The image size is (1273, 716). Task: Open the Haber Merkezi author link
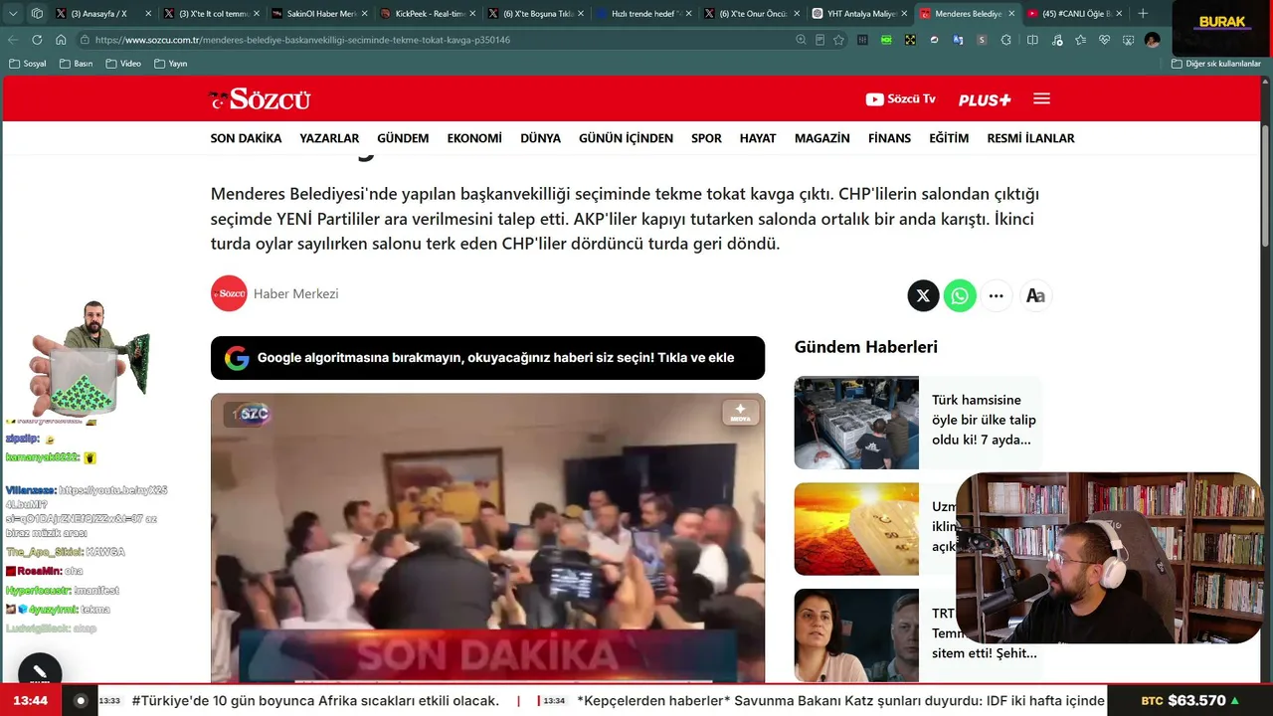[295, 293]
